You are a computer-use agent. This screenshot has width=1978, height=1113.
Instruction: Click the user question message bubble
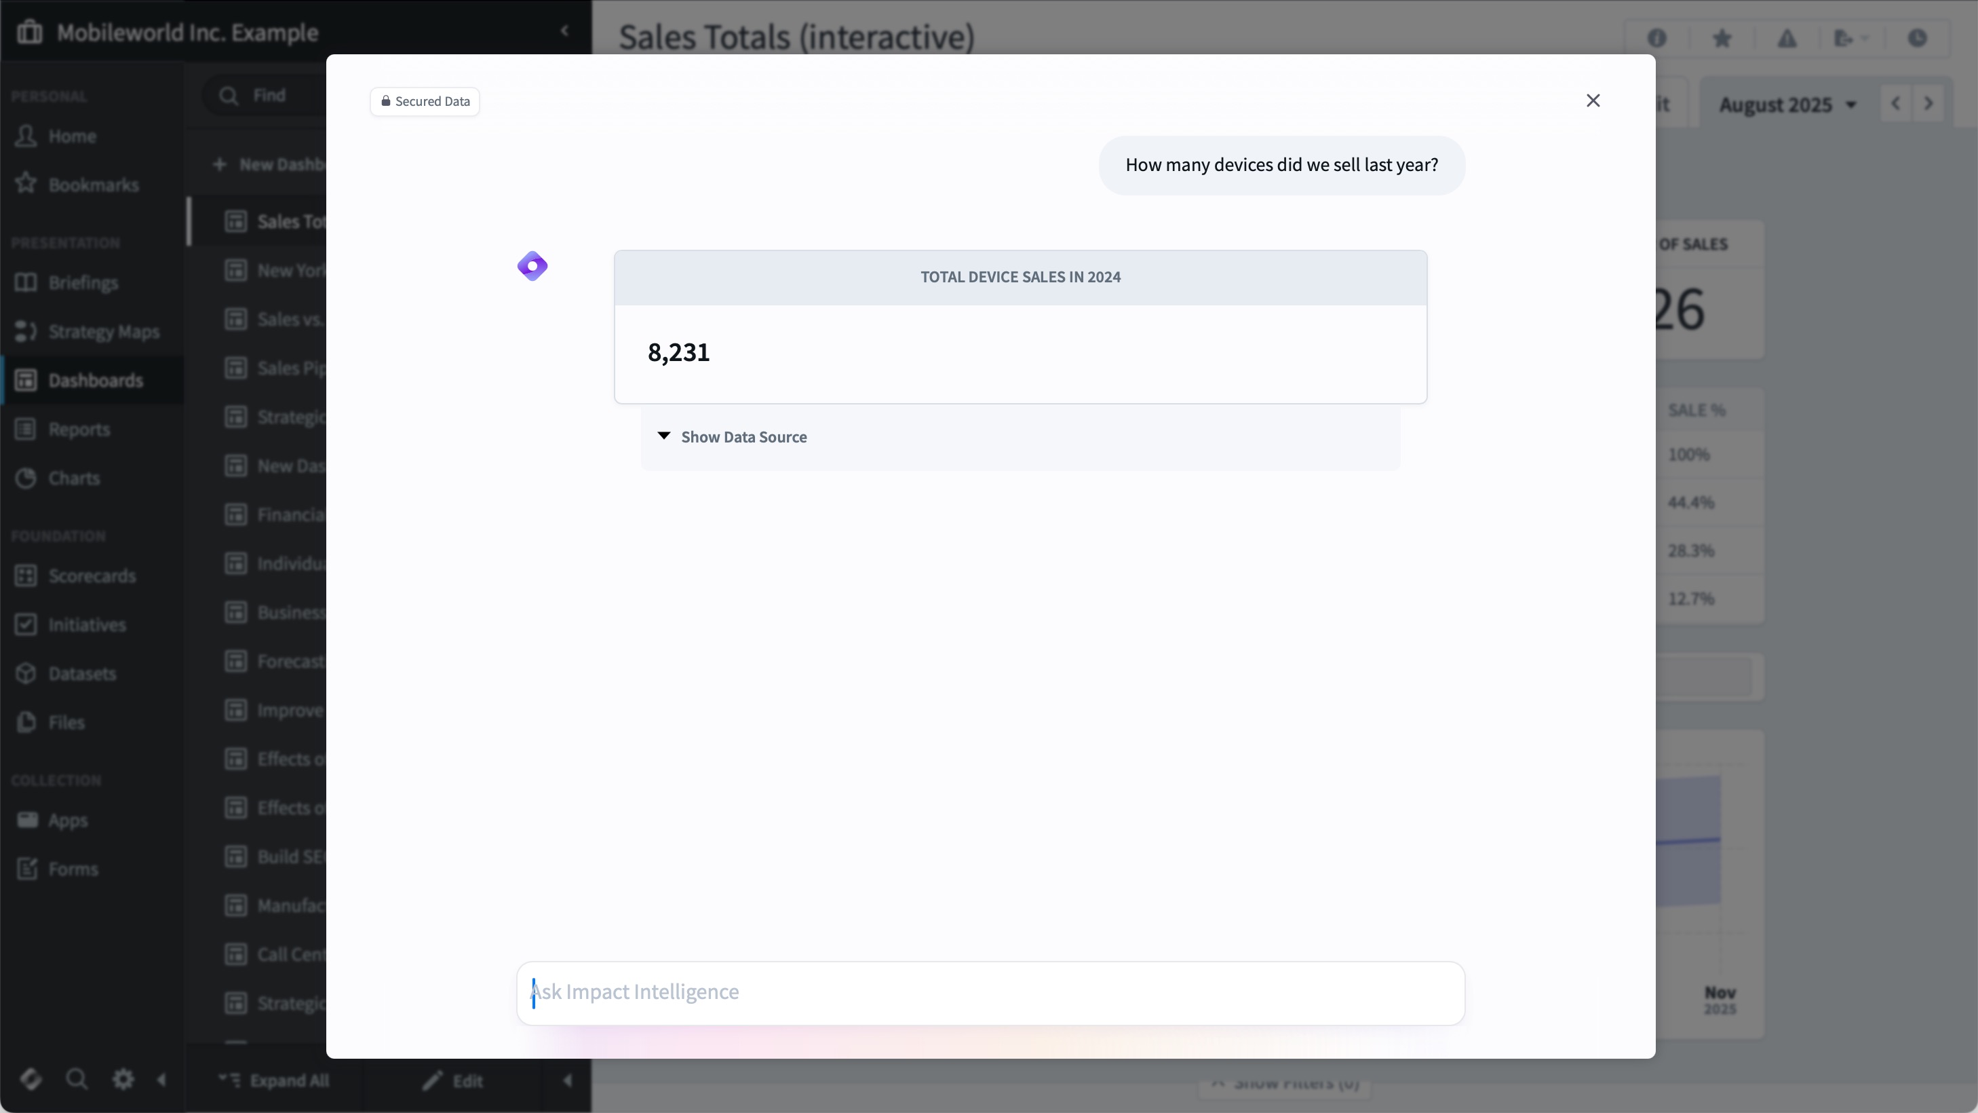[1281, 165]
